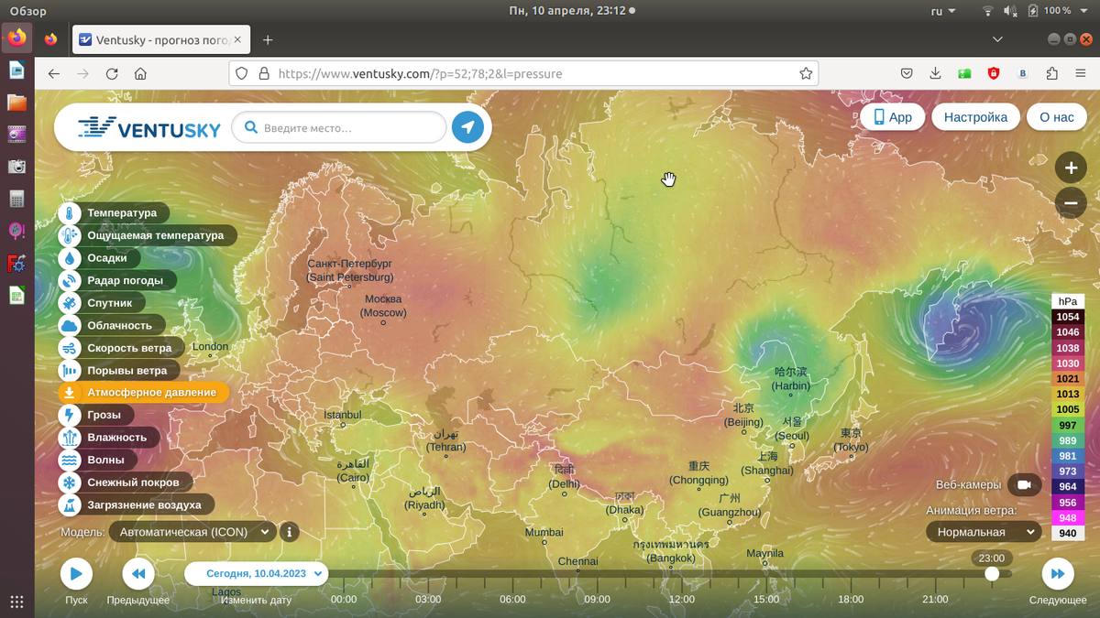Show the Грозы thunderstorm layer
1100x618 pixels.
coord(94,415)
